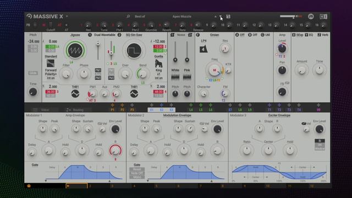Click the NI round logo button
Image resolution: width=352 pixels, height=198 pixels.
click(311, 16)
